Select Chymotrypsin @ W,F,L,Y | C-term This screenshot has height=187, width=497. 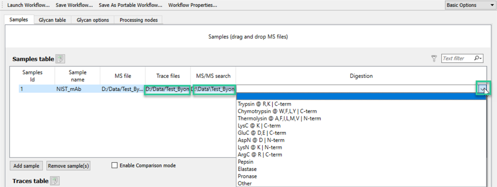point(361,111)
